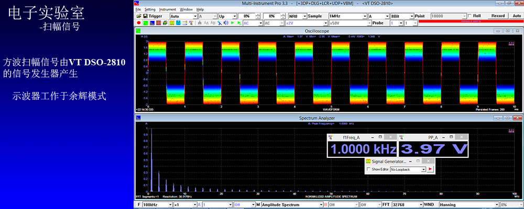Click the Record button
524x209 pixels.
(x=498, y=16)
